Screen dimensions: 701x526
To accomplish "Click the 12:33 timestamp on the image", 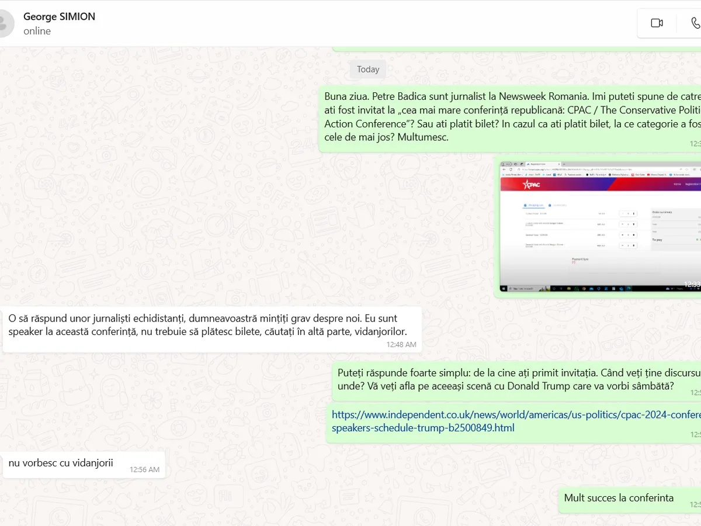I will [692, 285].
